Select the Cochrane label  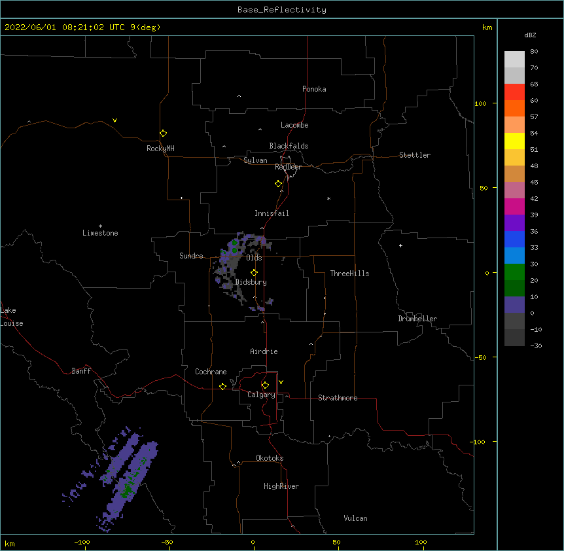pos(211,372)
